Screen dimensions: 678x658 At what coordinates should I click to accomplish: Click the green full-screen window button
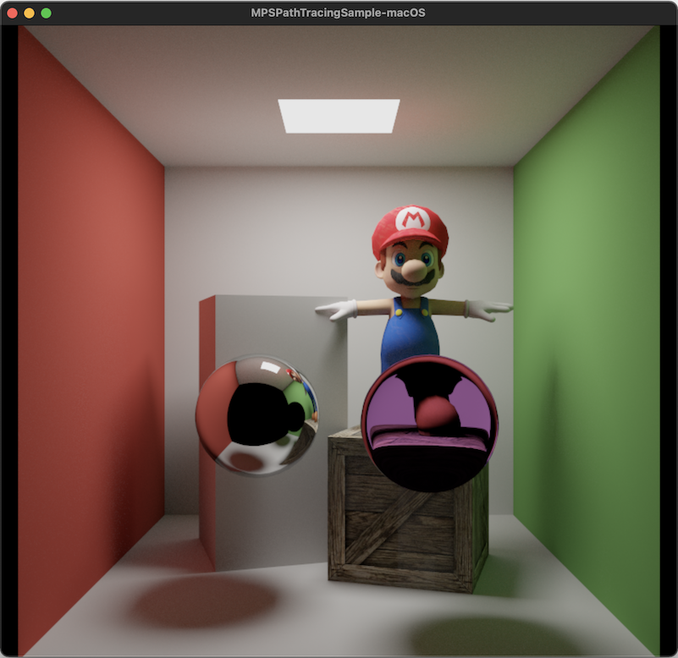[47, 14]
